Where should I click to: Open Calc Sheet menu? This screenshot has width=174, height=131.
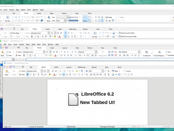point(34,44)
